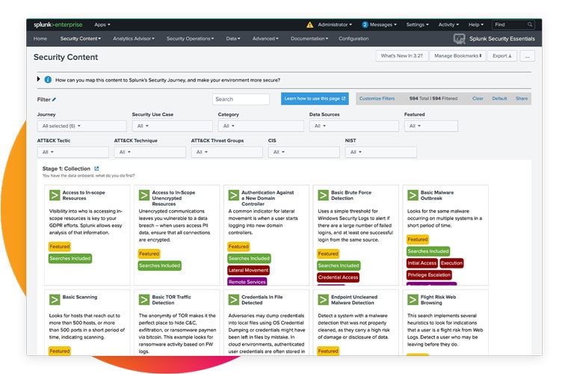This screenshot has width=568, height=374.
Task: Open the Activity menu
Action: [x=448, y=25]
